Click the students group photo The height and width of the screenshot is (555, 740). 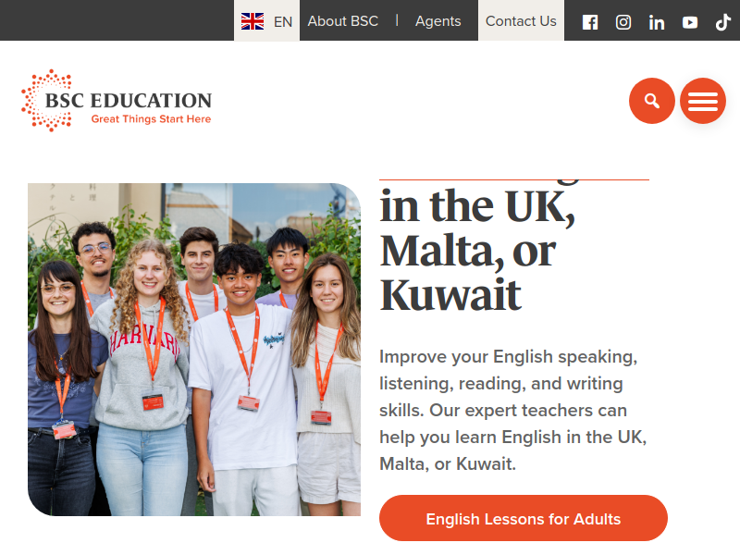tap(194, 350)
